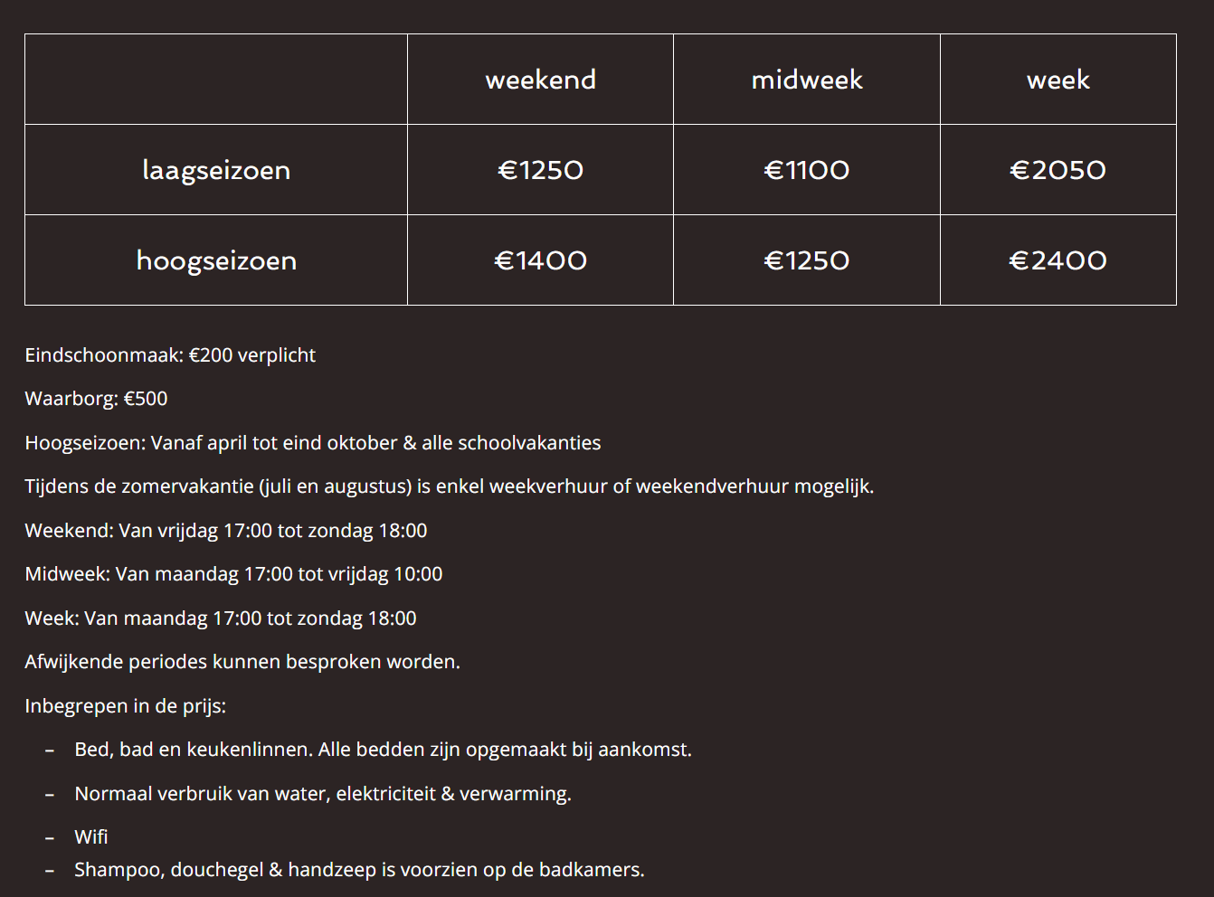The image size is (1214, 897).
Task: Click the Shampoo, douchegel & handzeep item
Action: 359,870
